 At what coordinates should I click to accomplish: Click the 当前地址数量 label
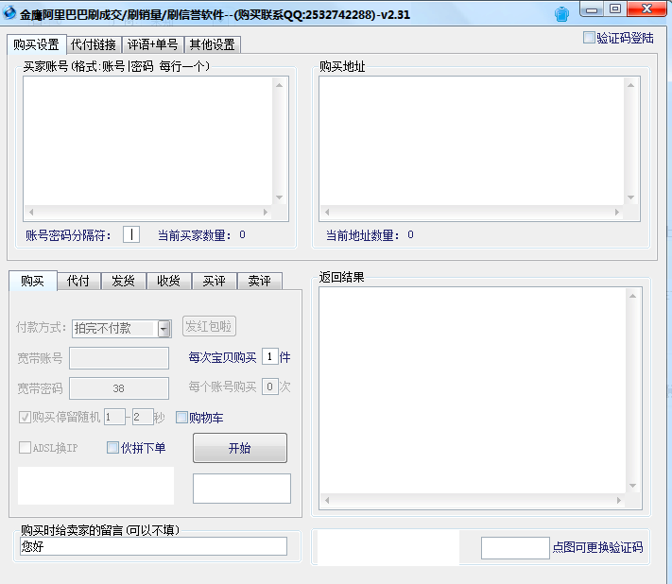(363, 235)
